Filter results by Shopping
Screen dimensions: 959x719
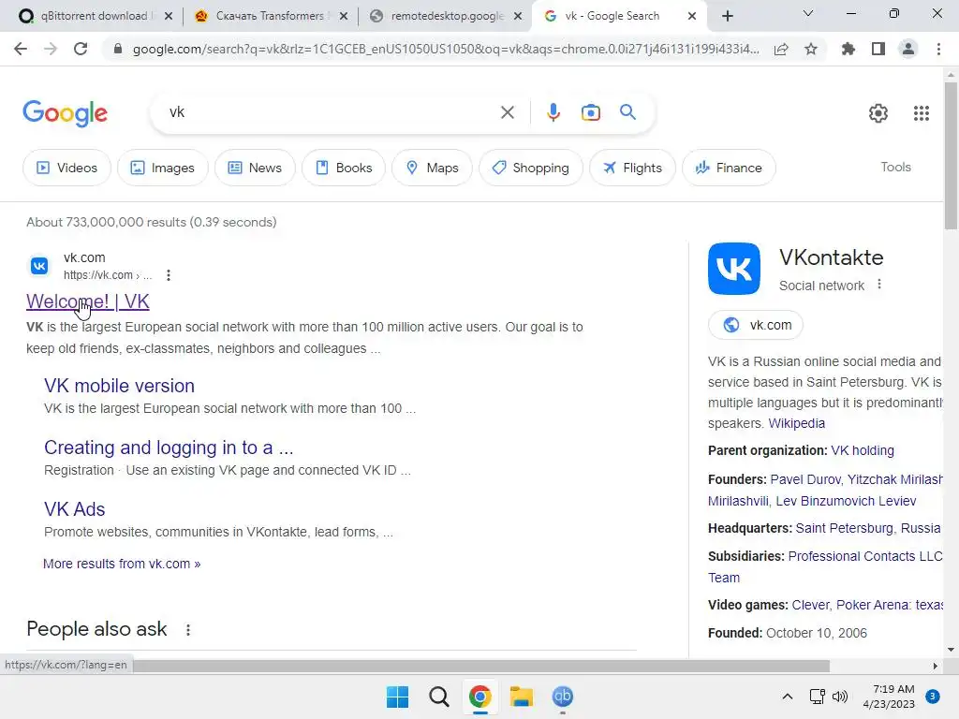point(531,168)
